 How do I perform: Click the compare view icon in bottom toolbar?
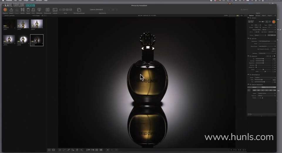tap(49, 150)
